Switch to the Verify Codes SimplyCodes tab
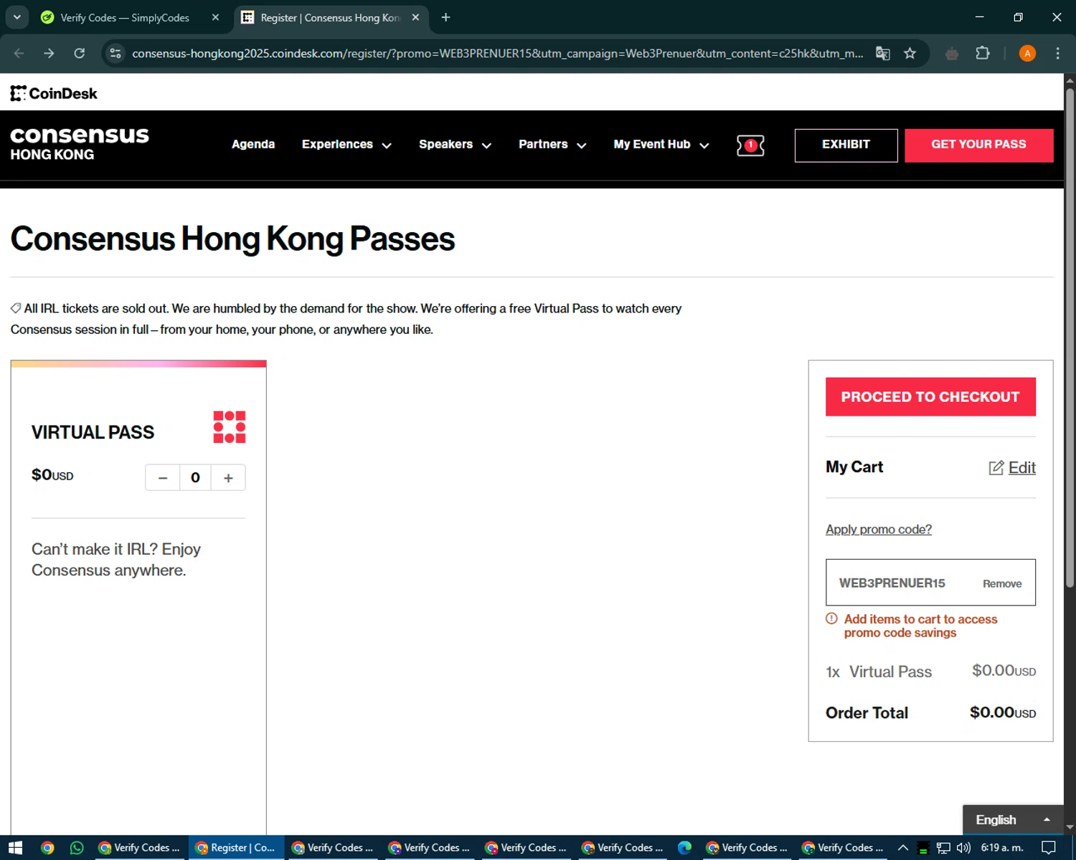The image size is (1076, 860). [x=123, y=17]
